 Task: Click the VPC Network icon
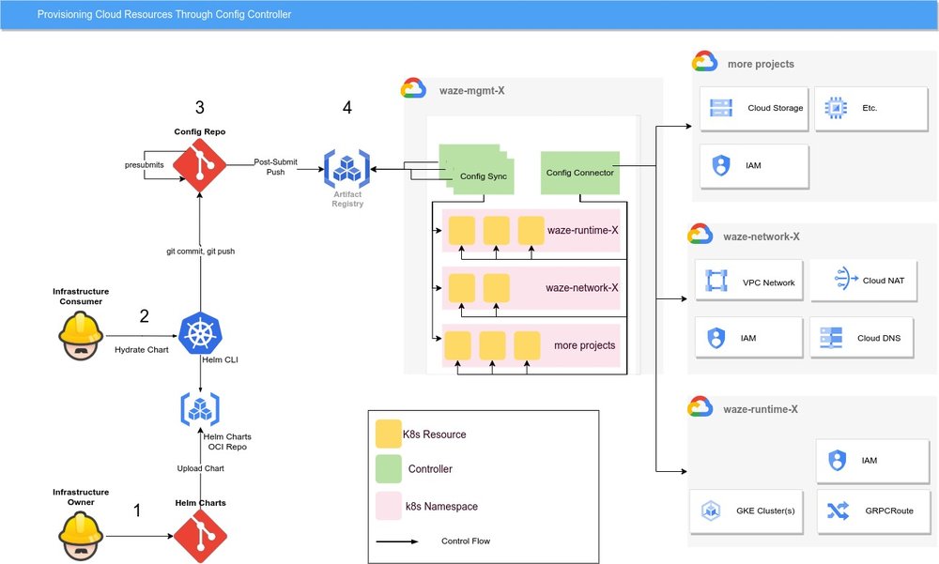pyautogui.click(x=716, y=282)
